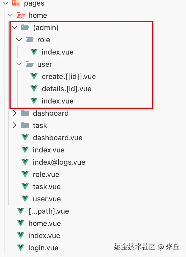The image size is (186, 257).
Task: Click the Vue icon beside index@logs.vue
Action: pyautogui.click(x=25, y=162)
